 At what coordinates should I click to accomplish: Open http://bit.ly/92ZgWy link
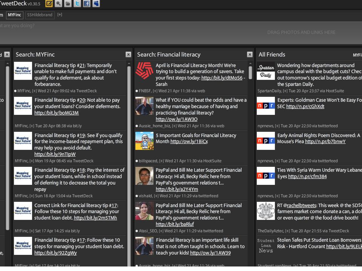click(55, 253)
